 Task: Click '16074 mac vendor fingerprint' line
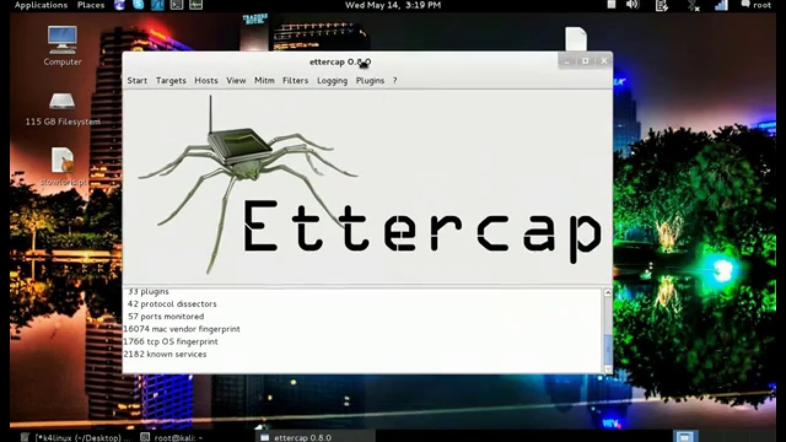click(181, 329)
